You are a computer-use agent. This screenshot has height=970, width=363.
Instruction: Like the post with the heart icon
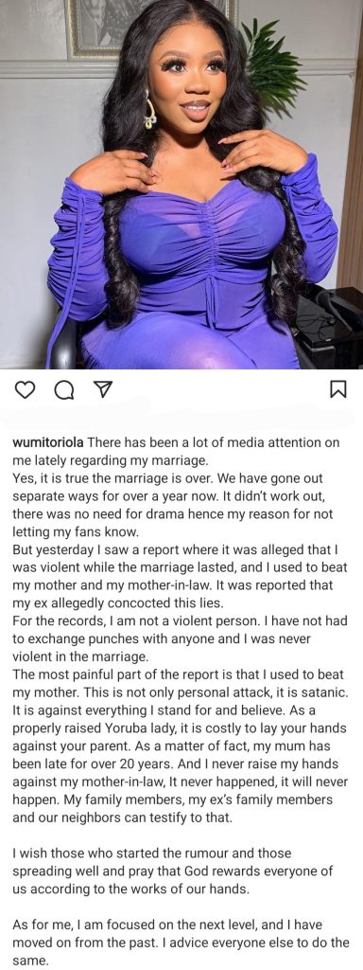pos(24,389)
